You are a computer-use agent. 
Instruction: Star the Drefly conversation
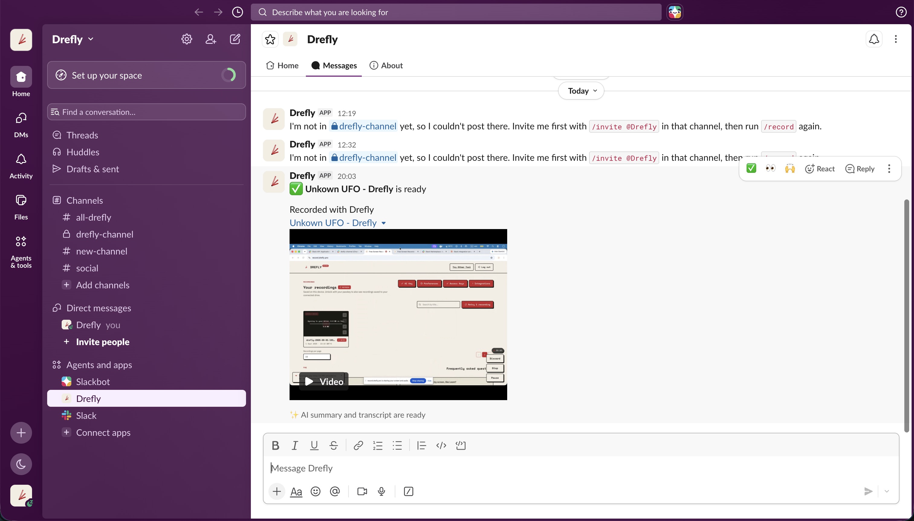click(270, 39)
